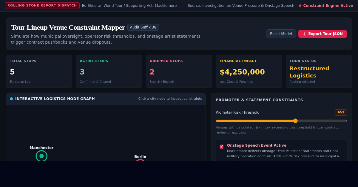Viewport: 358px width, 187px height.
Task: Click the European Leg caption
Action: click(x=20, y=82)
